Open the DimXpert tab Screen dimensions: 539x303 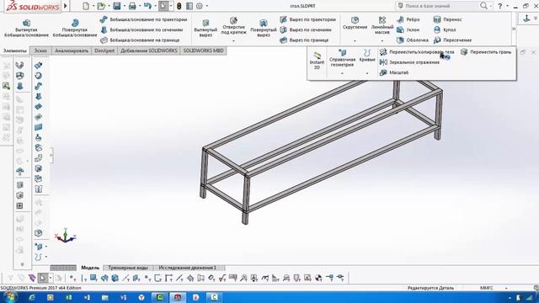click(x=104, y=50)
